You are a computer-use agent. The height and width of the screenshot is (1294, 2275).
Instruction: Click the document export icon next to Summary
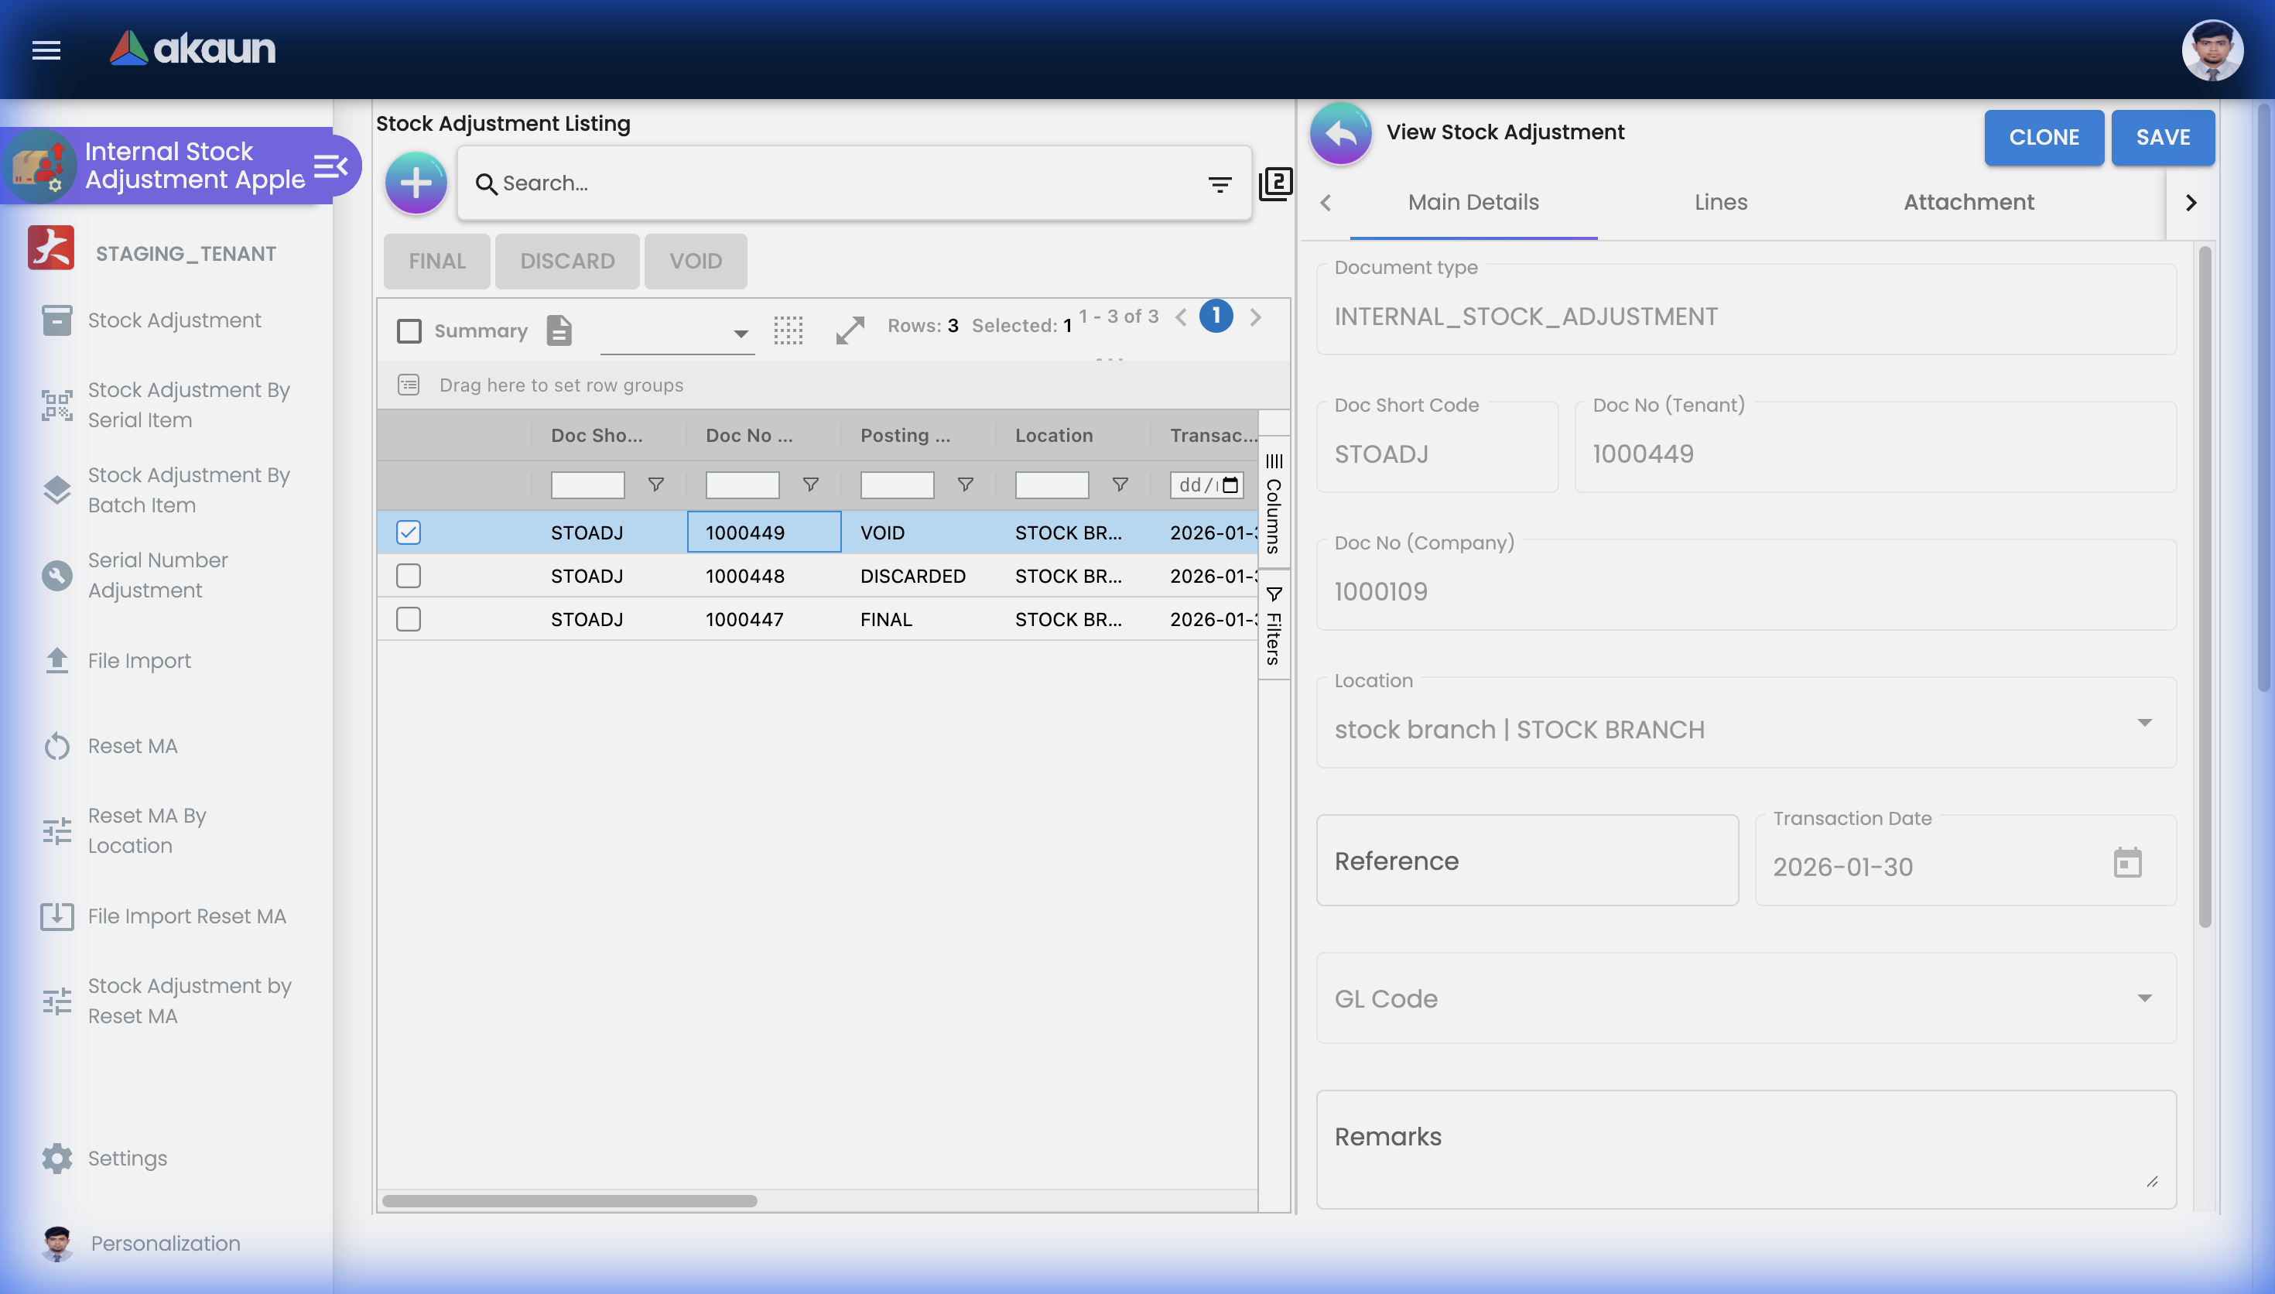pyautogui.click(x=559, y=330)
